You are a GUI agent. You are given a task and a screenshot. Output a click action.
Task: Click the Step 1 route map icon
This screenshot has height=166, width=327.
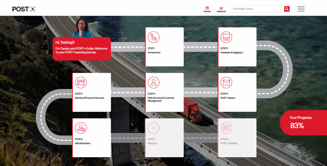click(x=154, y=37)
